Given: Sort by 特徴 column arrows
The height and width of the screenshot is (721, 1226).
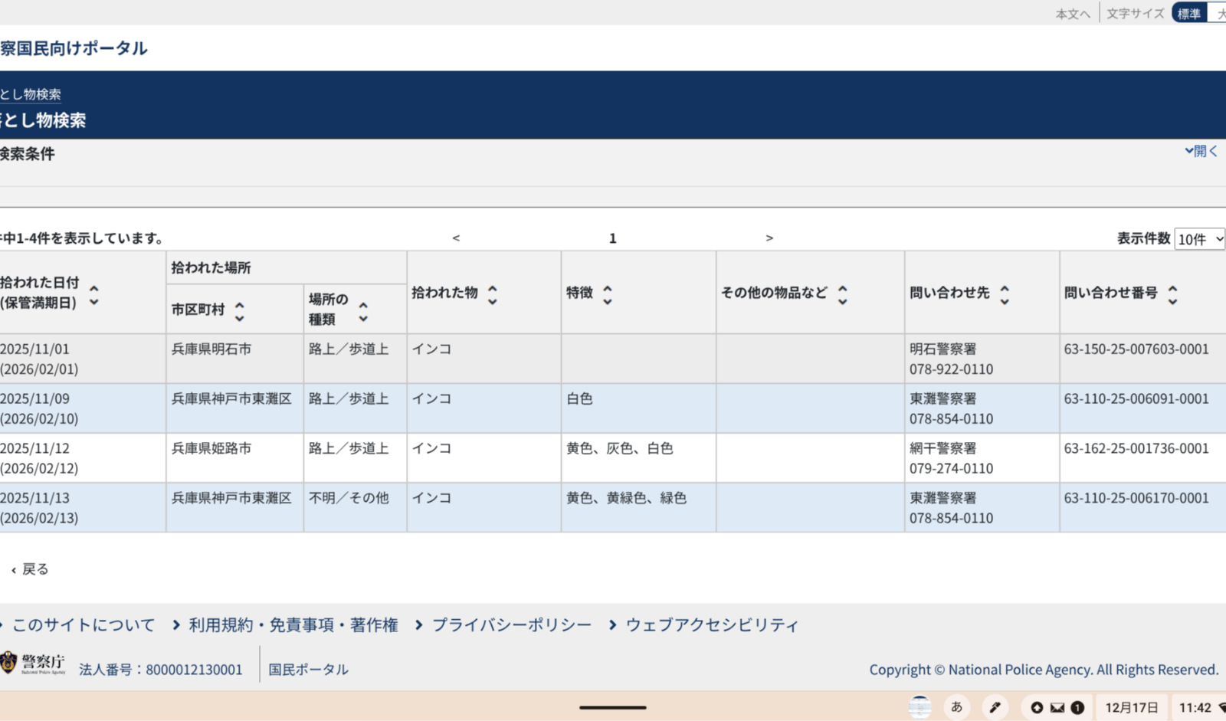Looking at the screenshot, I should (x=608, y=294).
